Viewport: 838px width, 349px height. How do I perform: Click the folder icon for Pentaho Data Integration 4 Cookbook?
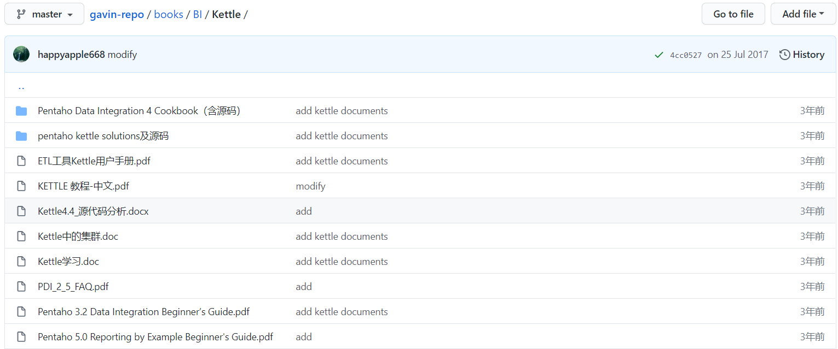point(21,111)
